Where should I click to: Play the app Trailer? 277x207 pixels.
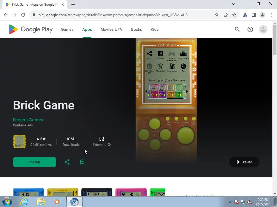(x=244, y=162)
